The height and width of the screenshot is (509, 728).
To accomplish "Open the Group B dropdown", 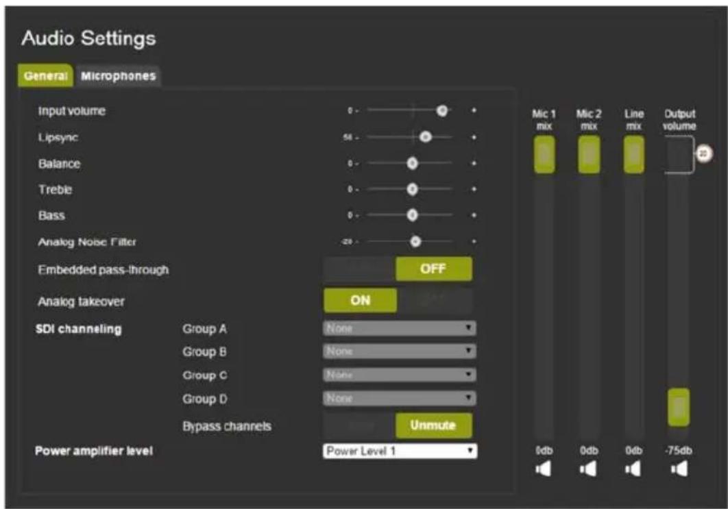I will pos(399,351).
